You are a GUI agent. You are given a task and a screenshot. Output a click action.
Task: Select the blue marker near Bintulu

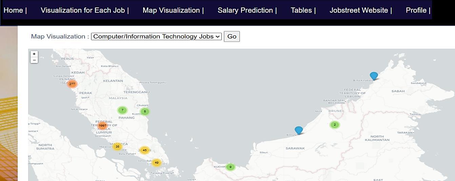tap(299, 130)
